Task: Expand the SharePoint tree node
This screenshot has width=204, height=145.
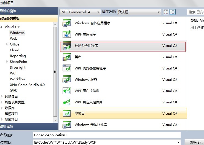Action: 7,61
